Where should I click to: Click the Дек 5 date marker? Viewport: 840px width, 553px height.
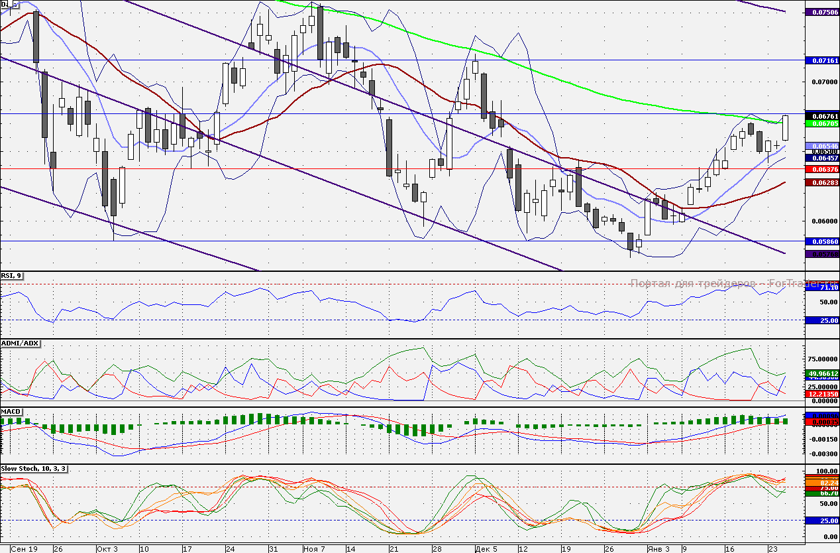click(x=486, y=549)
